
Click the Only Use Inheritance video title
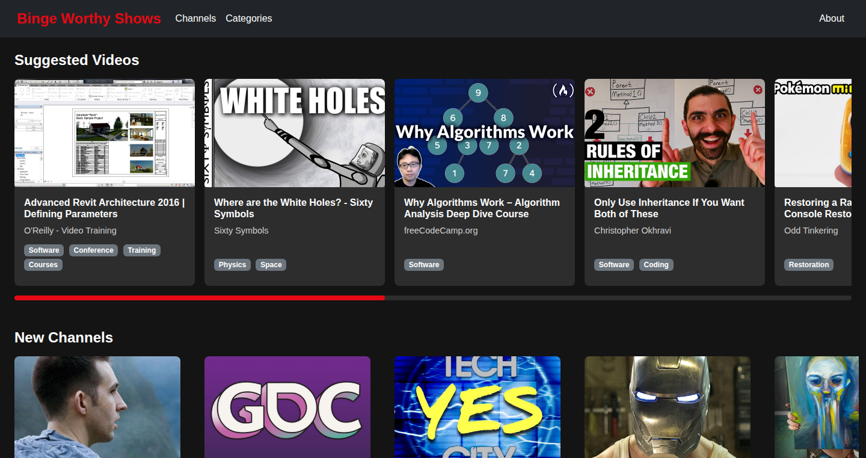tap(669, 208)
